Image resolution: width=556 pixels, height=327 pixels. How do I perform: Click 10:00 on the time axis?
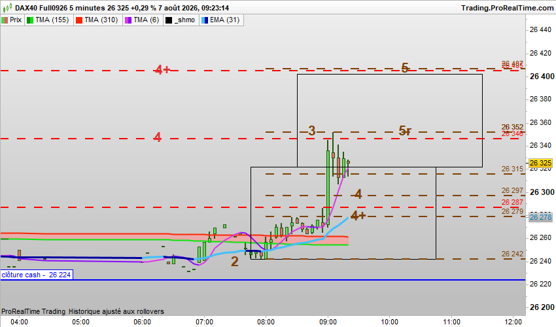(x=389, y=322)
